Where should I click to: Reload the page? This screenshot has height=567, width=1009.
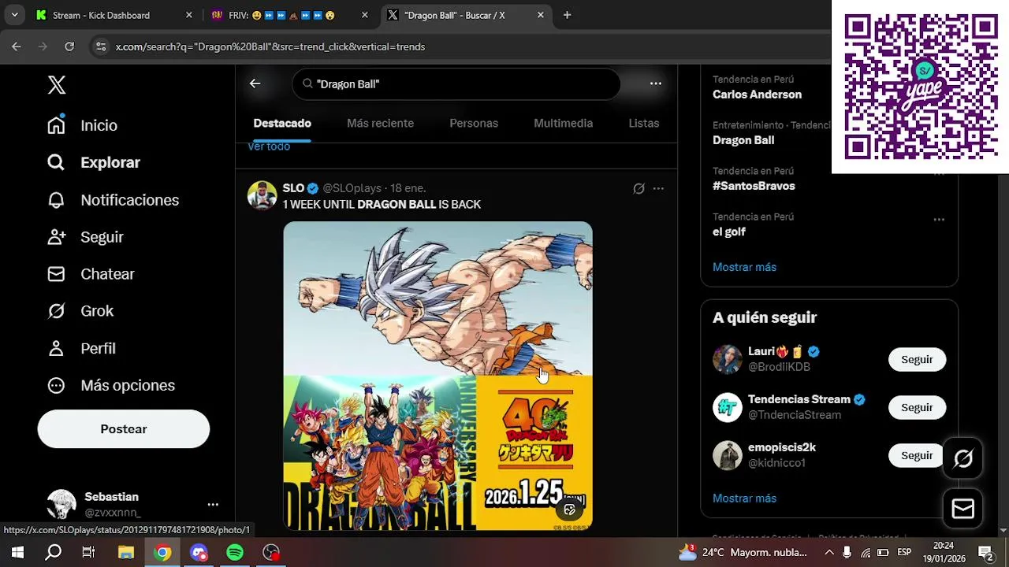(69, 46)
